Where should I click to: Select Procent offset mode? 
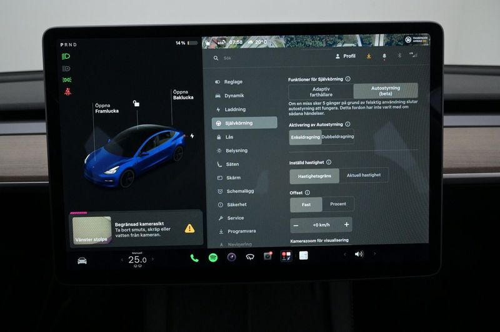pyautogui.click(x=338, y=204)
